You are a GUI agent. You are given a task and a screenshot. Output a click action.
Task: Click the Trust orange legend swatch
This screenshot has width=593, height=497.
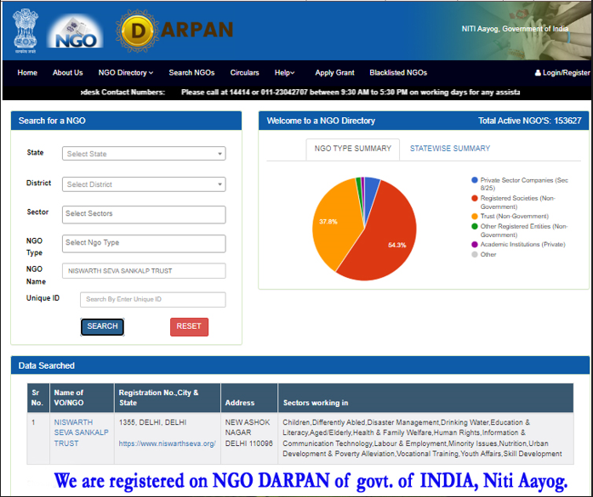point(475,217)
